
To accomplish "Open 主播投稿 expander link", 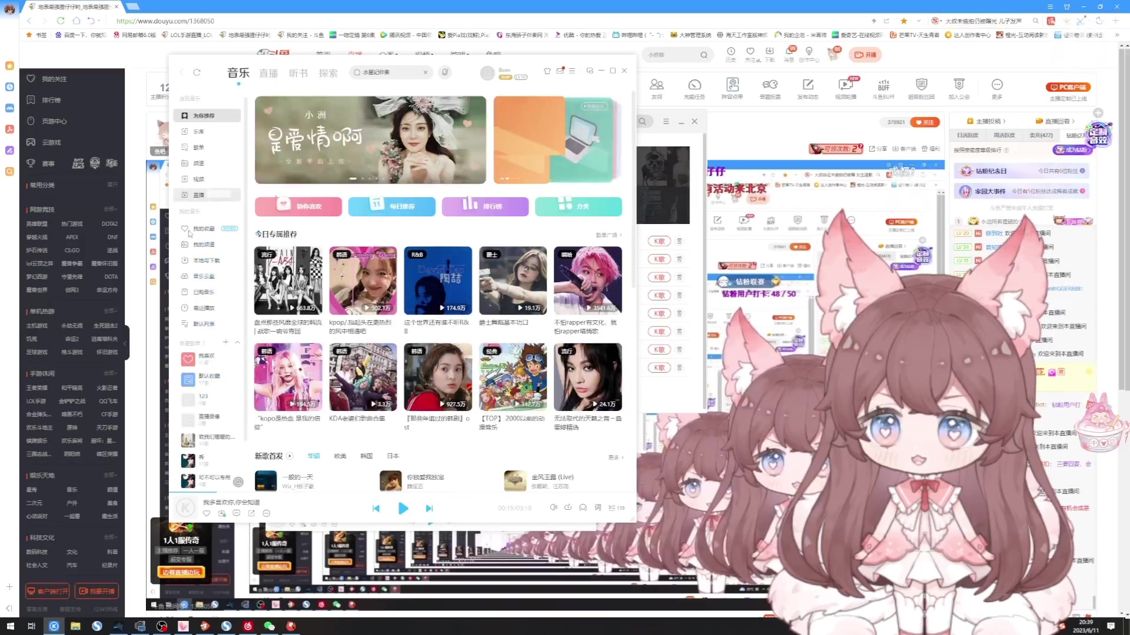I will (987, 121).
